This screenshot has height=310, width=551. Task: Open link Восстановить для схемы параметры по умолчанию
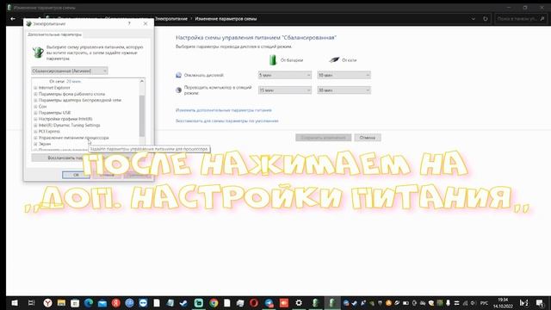point(227,121)
